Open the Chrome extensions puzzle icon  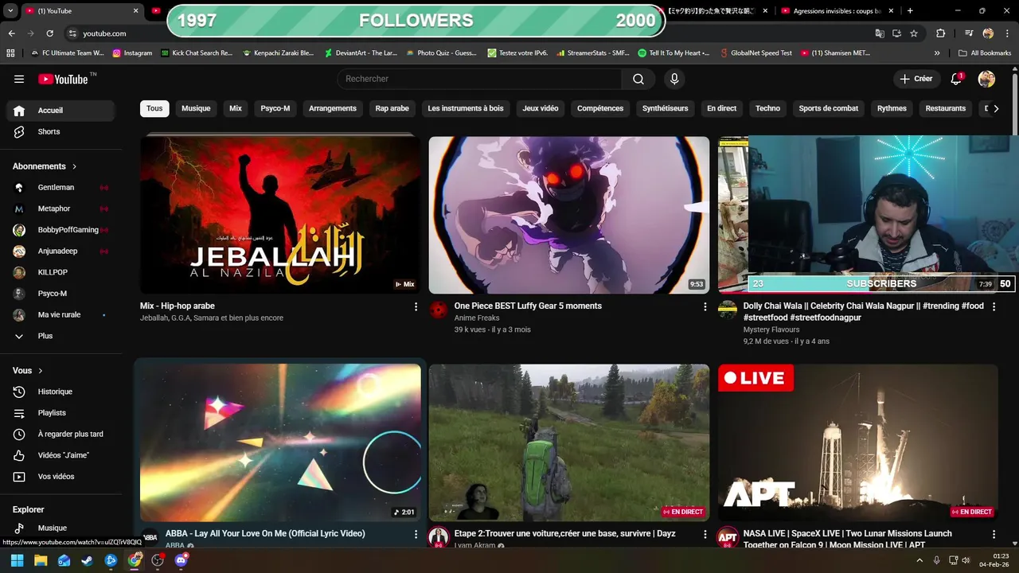click(x=941, y=33)
